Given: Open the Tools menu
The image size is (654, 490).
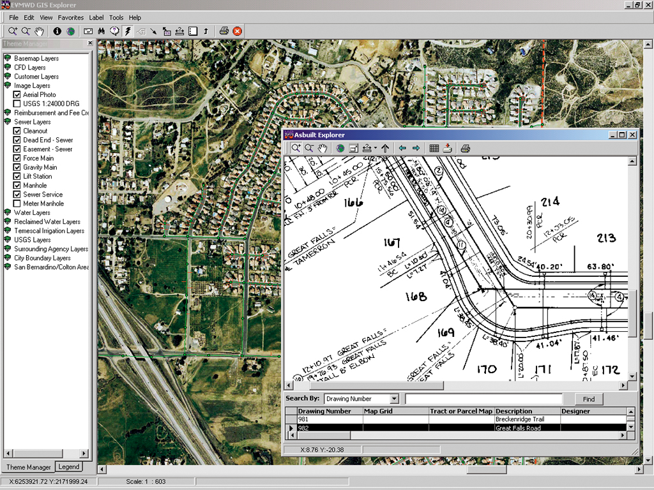Looking at the screenshot, I should coord(116,17).
